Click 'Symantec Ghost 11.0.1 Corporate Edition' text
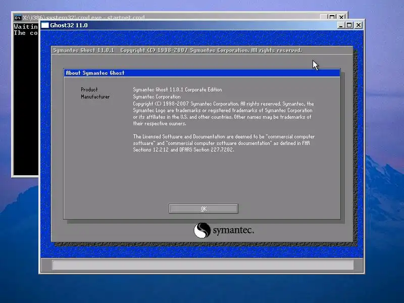404x303 pixels. click(177, 90)
